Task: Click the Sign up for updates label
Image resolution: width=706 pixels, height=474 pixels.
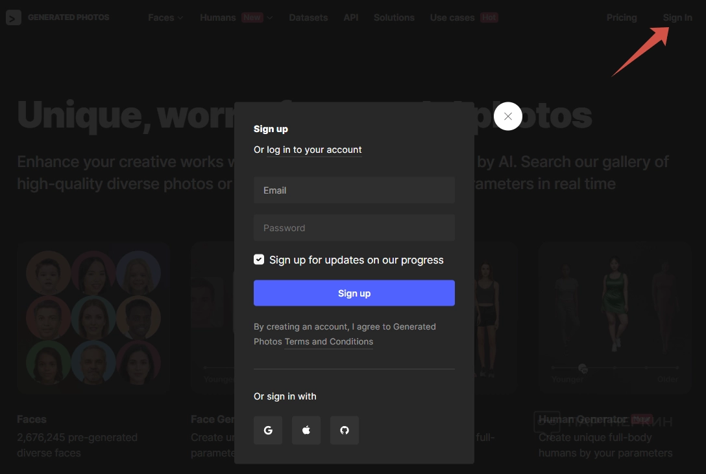Action: [356, 260]
